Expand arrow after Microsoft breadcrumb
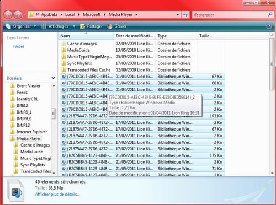 coord(105,15)
